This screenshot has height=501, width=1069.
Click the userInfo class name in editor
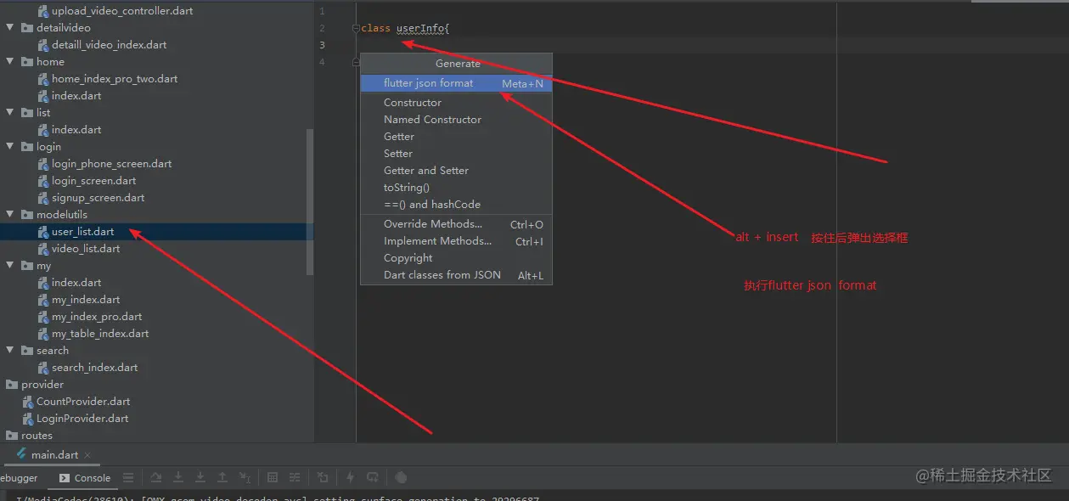pos(419,28)
